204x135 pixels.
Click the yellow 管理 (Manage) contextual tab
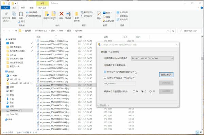click(x=42, y=3)
